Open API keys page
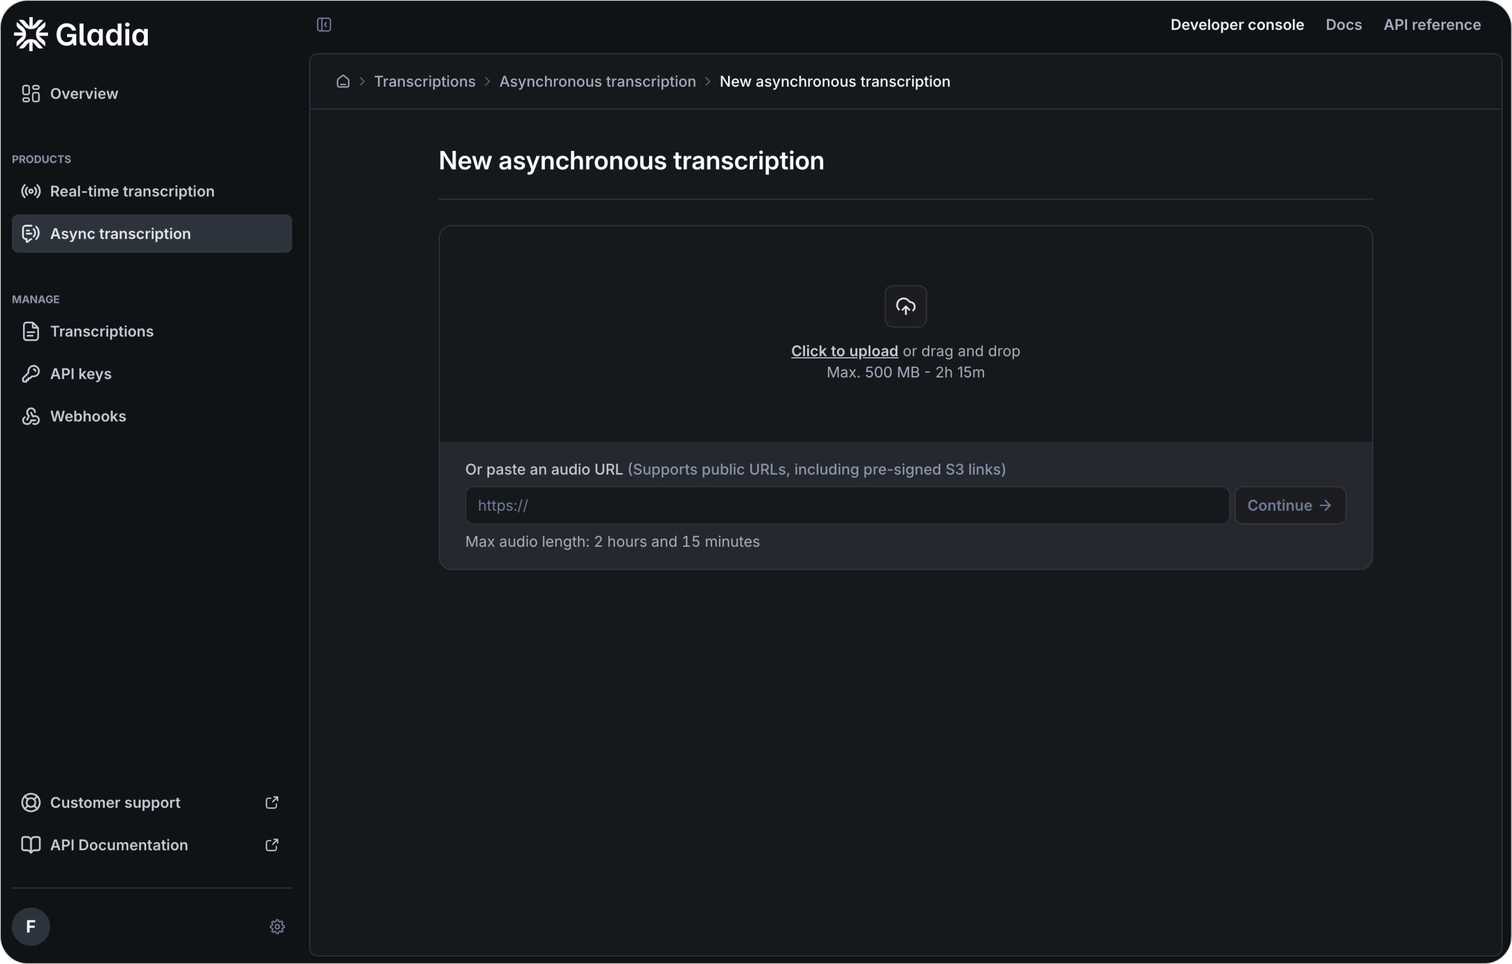Image resolution: width=1512 pixels, height=964 pixels. (81, 374)
